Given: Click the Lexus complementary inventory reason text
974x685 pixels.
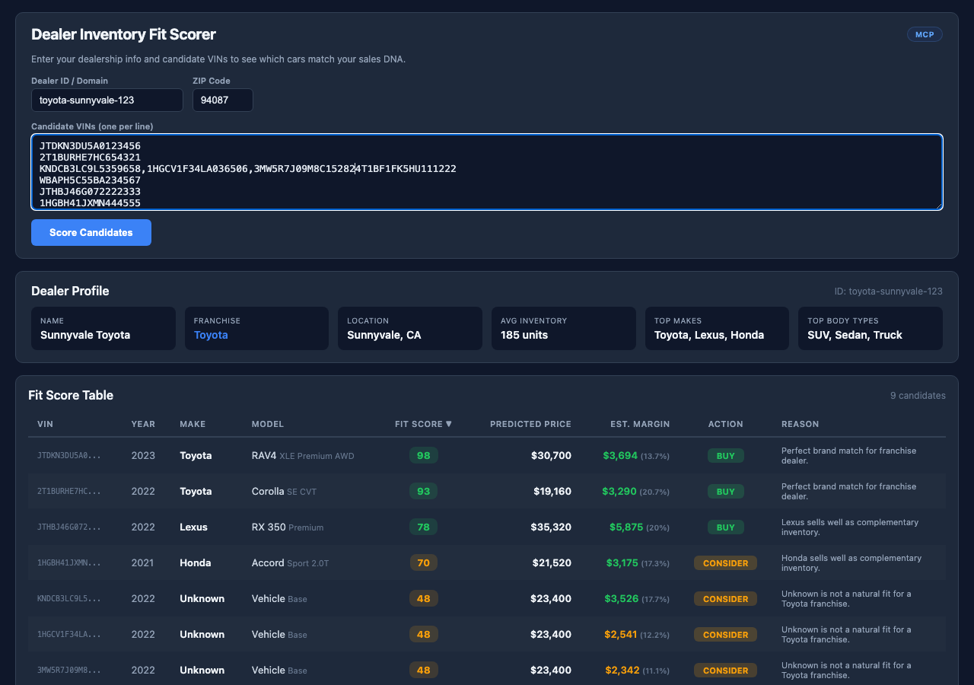Looking at the screenshot, I should pos(850,527).
